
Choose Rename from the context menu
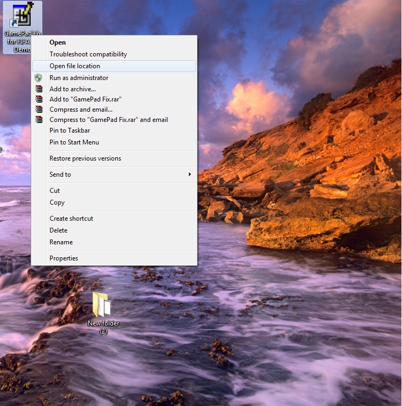pos(114,242)
